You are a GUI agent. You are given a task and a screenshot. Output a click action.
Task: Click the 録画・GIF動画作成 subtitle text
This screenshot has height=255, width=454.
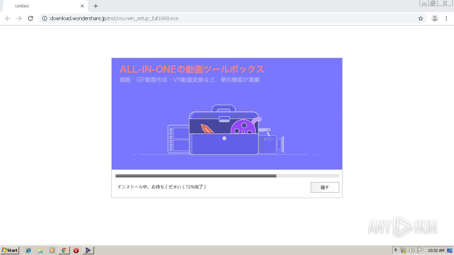[190, 80]
